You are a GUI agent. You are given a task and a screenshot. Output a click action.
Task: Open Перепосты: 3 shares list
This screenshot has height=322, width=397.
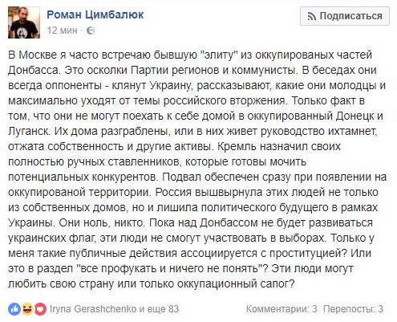coord(353,309)
